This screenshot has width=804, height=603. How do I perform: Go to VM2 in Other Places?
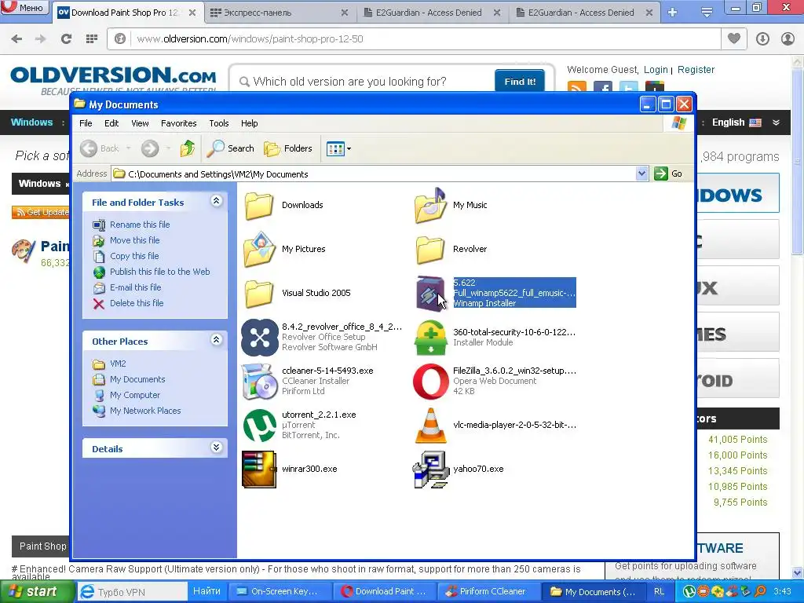(118, 364)
